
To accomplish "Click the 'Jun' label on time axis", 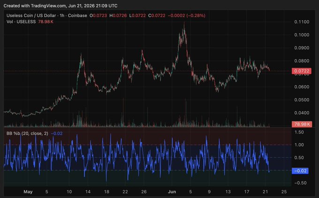I will point(172,192).
